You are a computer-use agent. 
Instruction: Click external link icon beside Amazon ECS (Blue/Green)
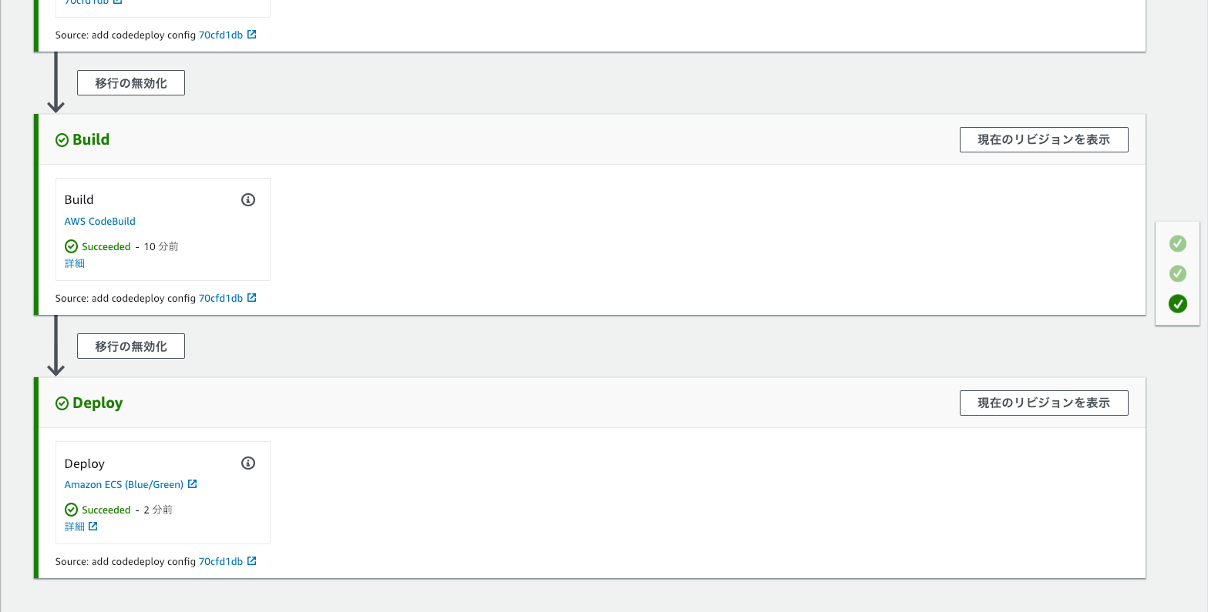(x=193, y=484)
